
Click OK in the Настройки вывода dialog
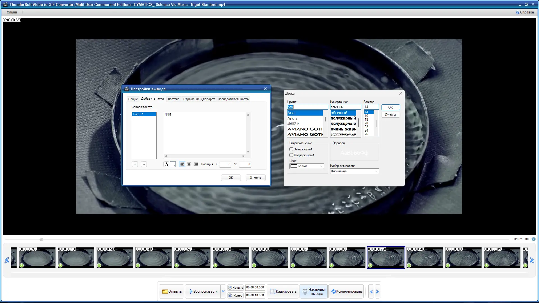[x=231, y=178]
